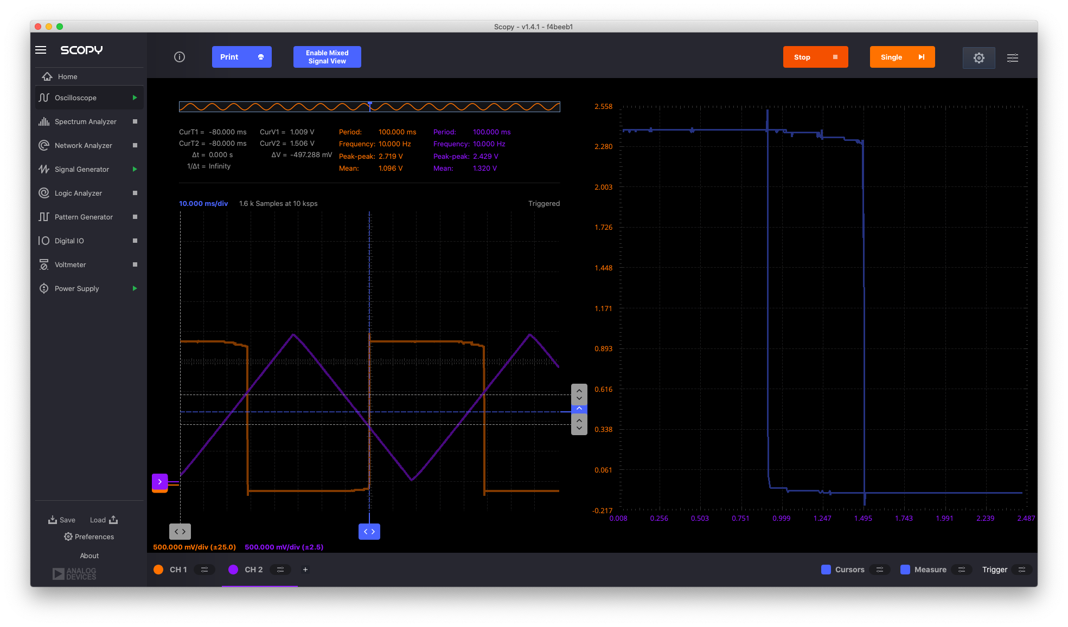Start the Spectrum Analyzer run button
This screenshot has width=1068, height=627.
(x=135, y=121)
